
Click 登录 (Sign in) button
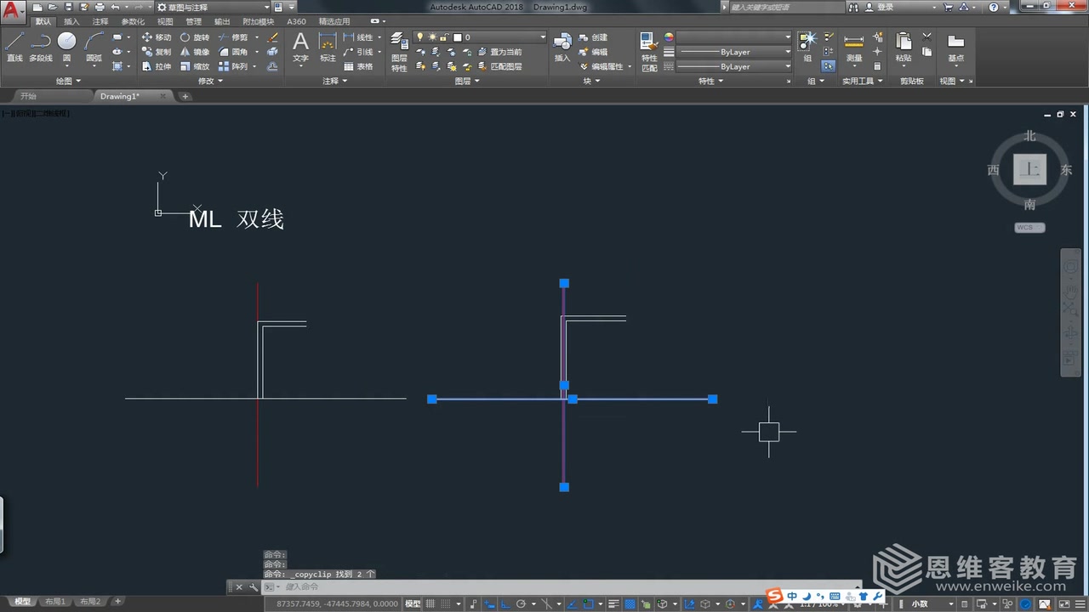880,7
